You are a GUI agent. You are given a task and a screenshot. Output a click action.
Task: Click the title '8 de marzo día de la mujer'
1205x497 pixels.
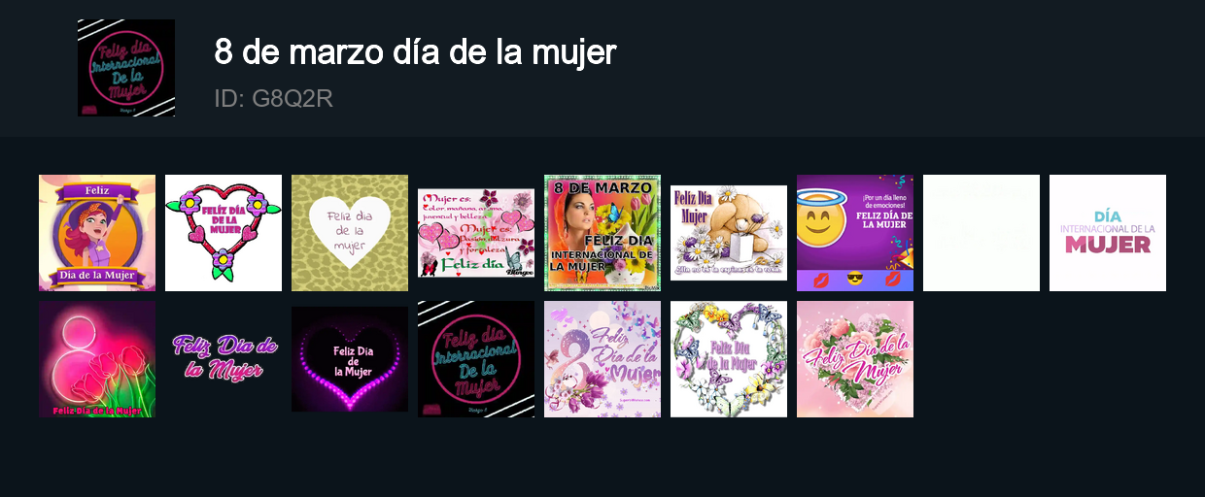[415, 51]
